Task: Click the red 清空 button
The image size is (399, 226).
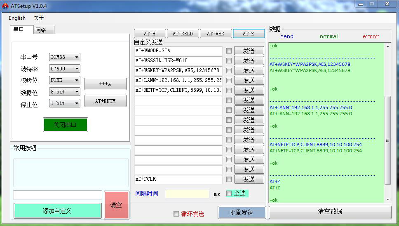Action: point(116,205)
